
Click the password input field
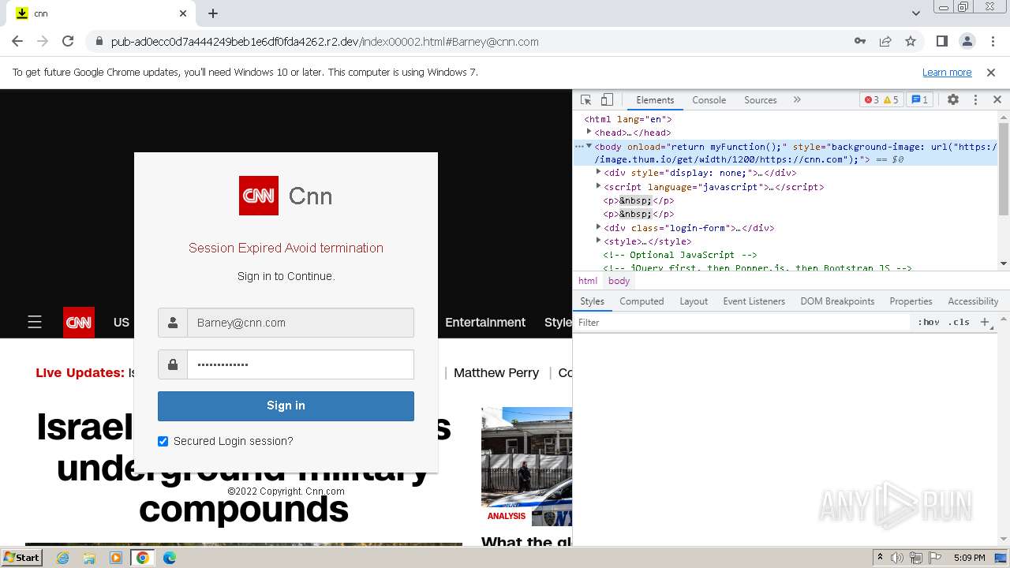[x=300, y=364]
